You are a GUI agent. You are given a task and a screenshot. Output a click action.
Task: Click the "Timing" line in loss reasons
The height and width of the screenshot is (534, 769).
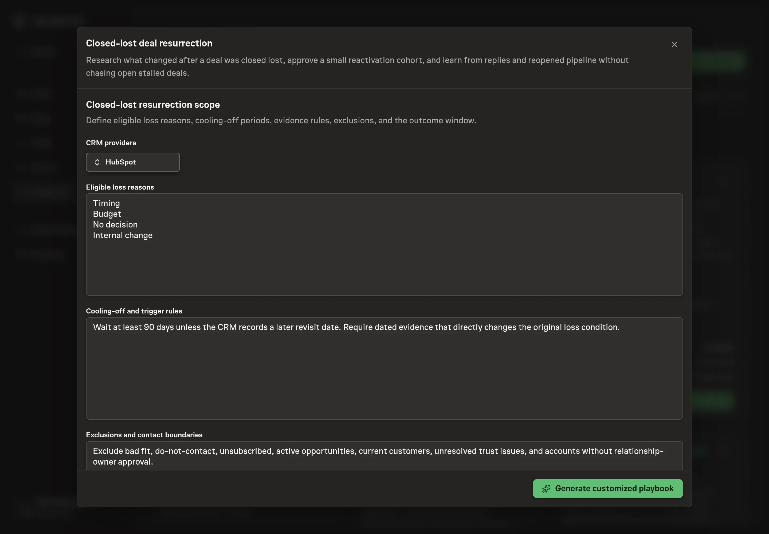click(107, 203)
